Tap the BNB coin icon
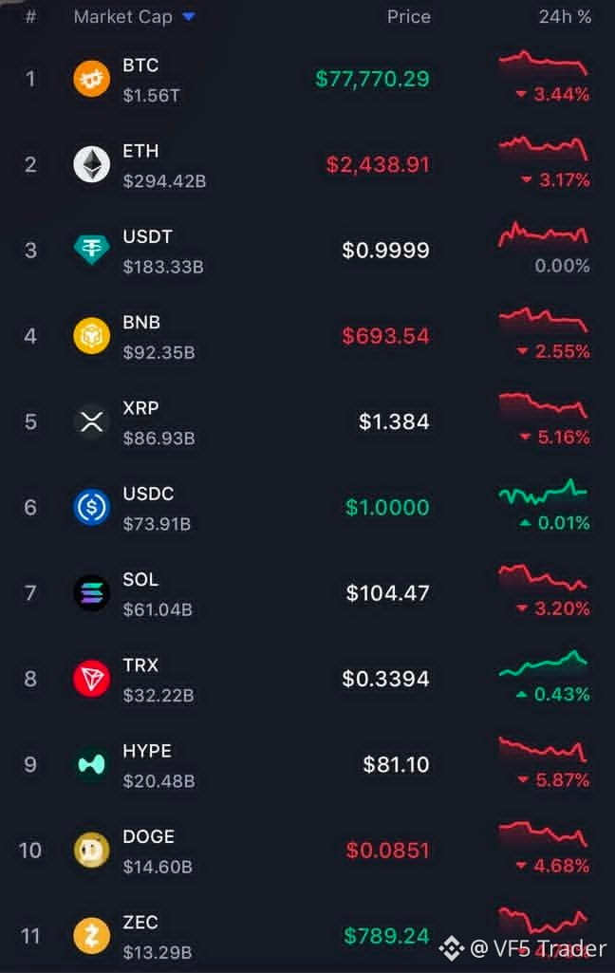Screen dimensions: 615x973 tap(91, 336)
